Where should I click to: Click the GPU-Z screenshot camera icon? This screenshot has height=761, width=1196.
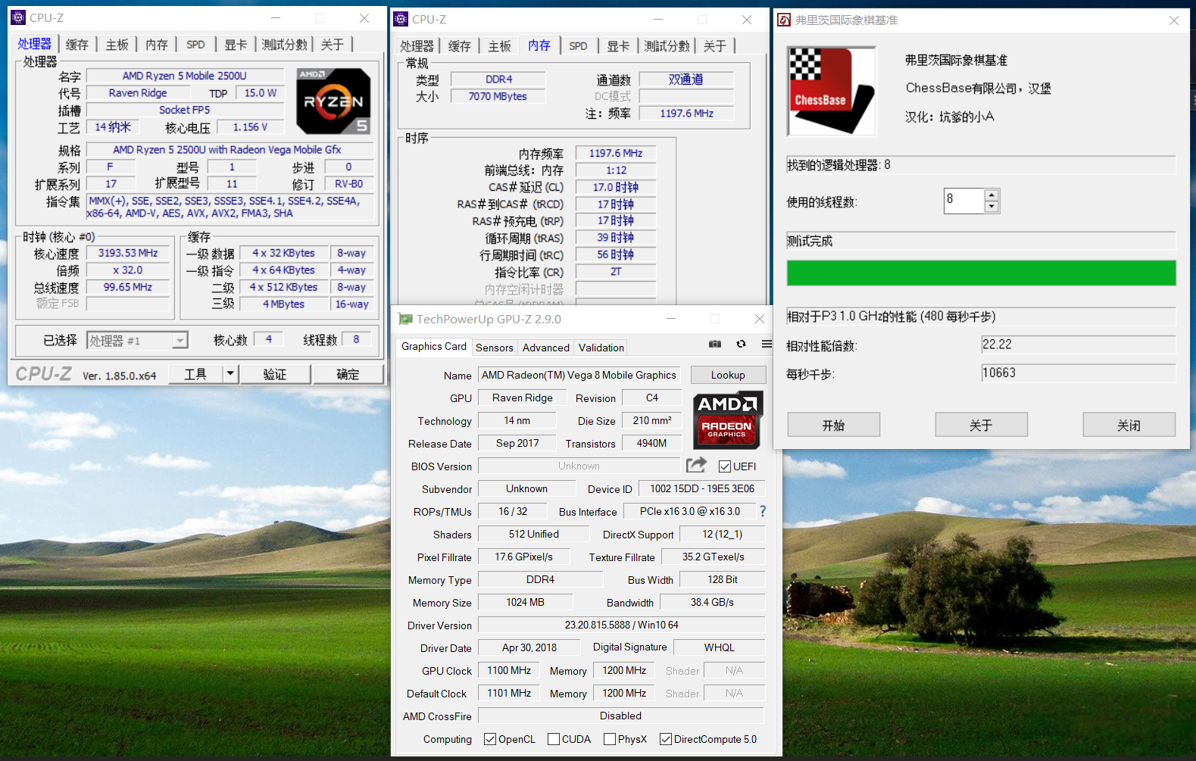tap(714, 344)
